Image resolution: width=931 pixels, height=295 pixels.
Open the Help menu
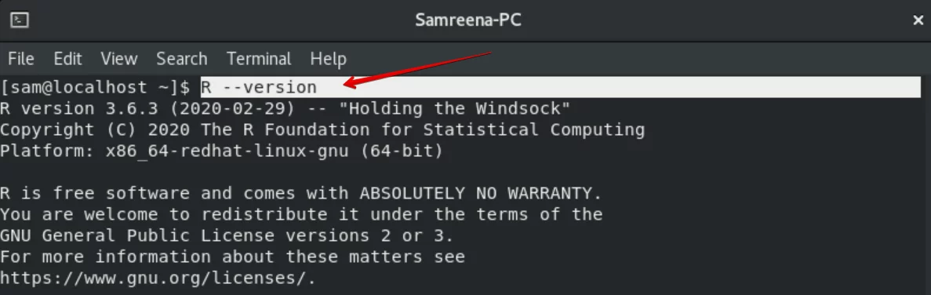(x=328, y=59)
